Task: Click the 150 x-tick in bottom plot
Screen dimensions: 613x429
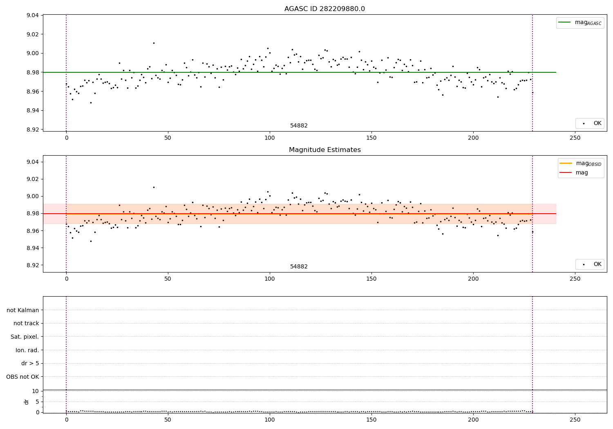Action: pyautogui.click(x=371, y=420)
